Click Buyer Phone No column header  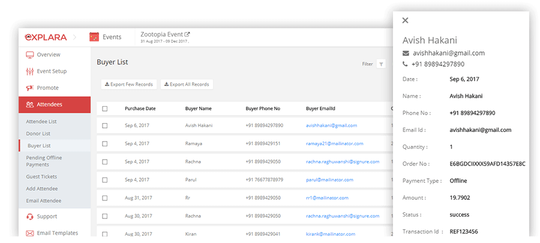click(263, 109)
